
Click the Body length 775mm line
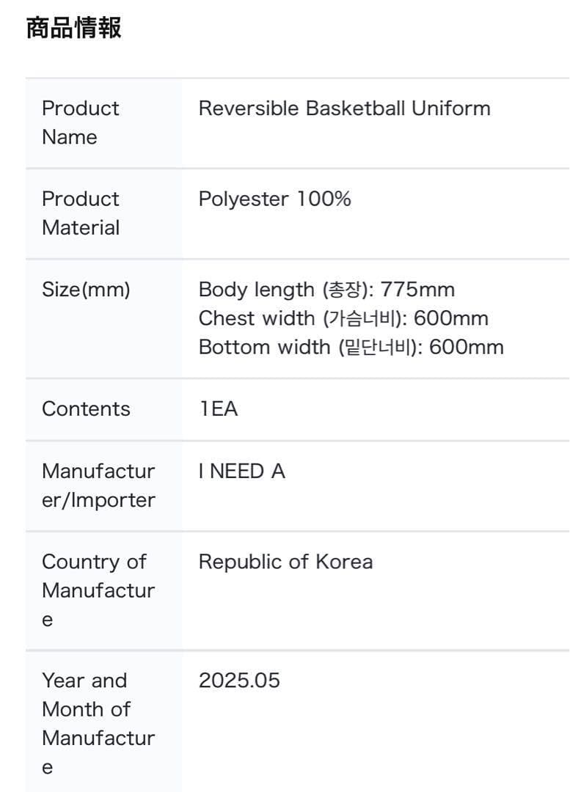point(326,290)
